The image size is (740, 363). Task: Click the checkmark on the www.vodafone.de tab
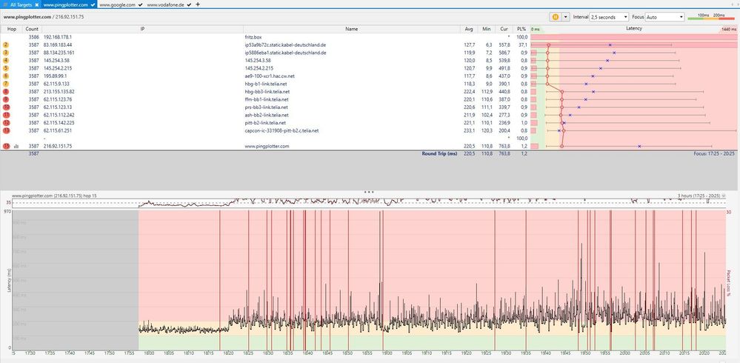tap(189, 4)
